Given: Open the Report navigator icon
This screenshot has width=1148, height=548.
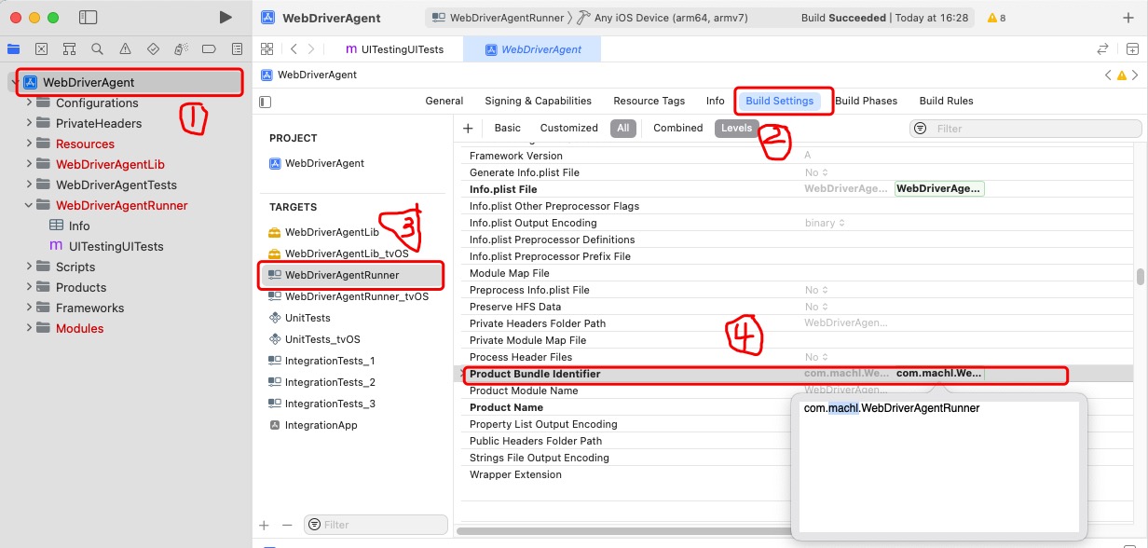Looking at the screenshot, I should 237,49.
